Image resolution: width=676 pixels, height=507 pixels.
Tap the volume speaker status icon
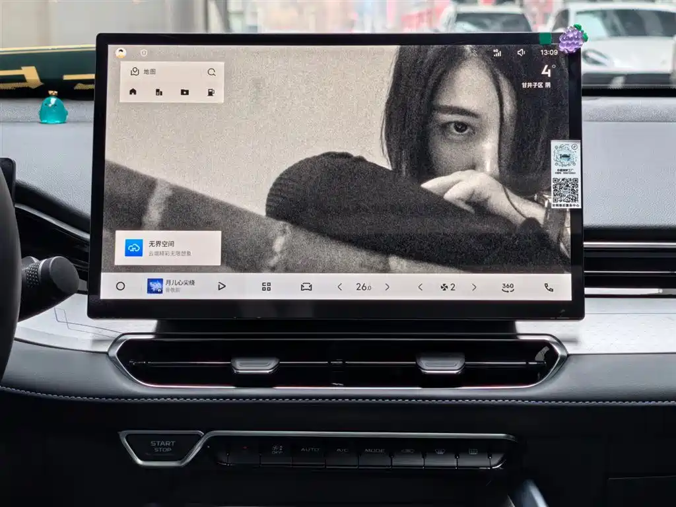(x=521, y=52)
